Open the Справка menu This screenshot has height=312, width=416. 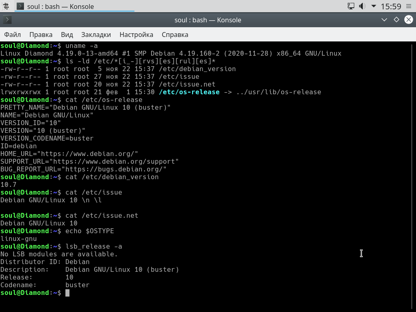(x=175, y=35)
